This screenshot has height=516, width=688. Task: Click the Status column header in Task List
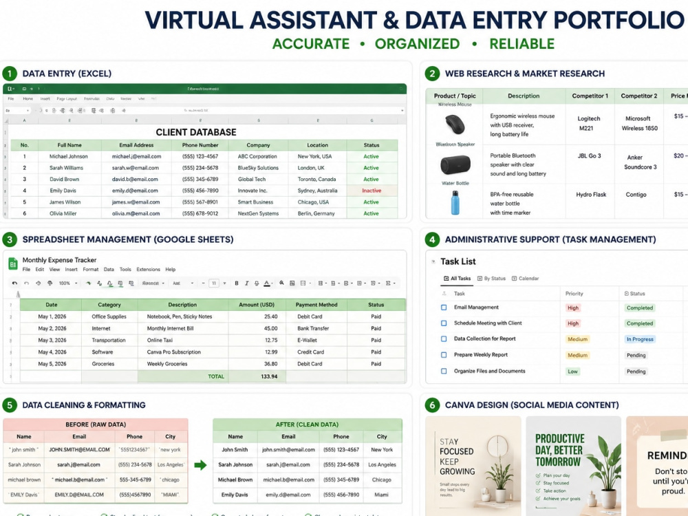[x=634, y=293]
